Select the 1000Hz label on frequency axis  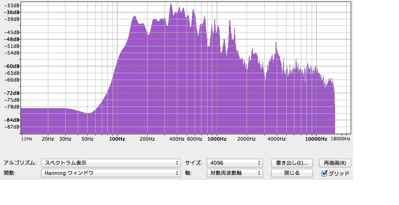coord(217,139)
